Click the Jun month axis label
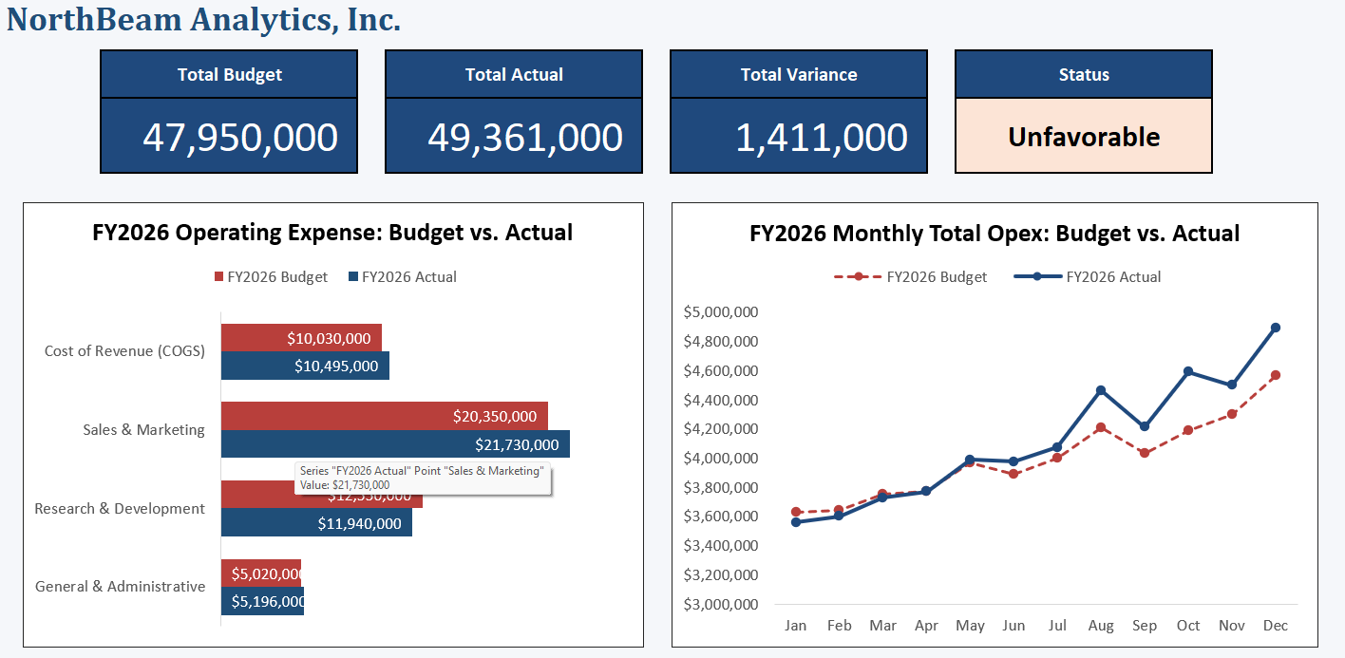1345x658 pixels. (1013, 625)
